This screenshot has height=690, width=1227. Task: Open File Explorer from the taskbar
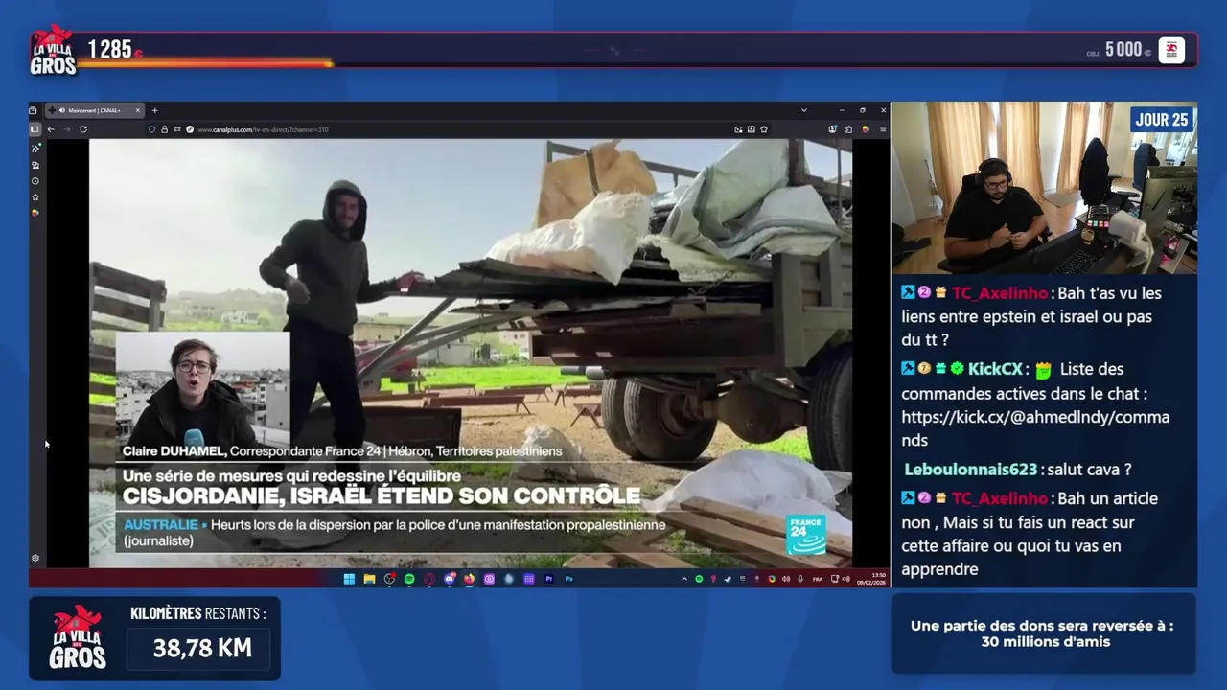369,579
